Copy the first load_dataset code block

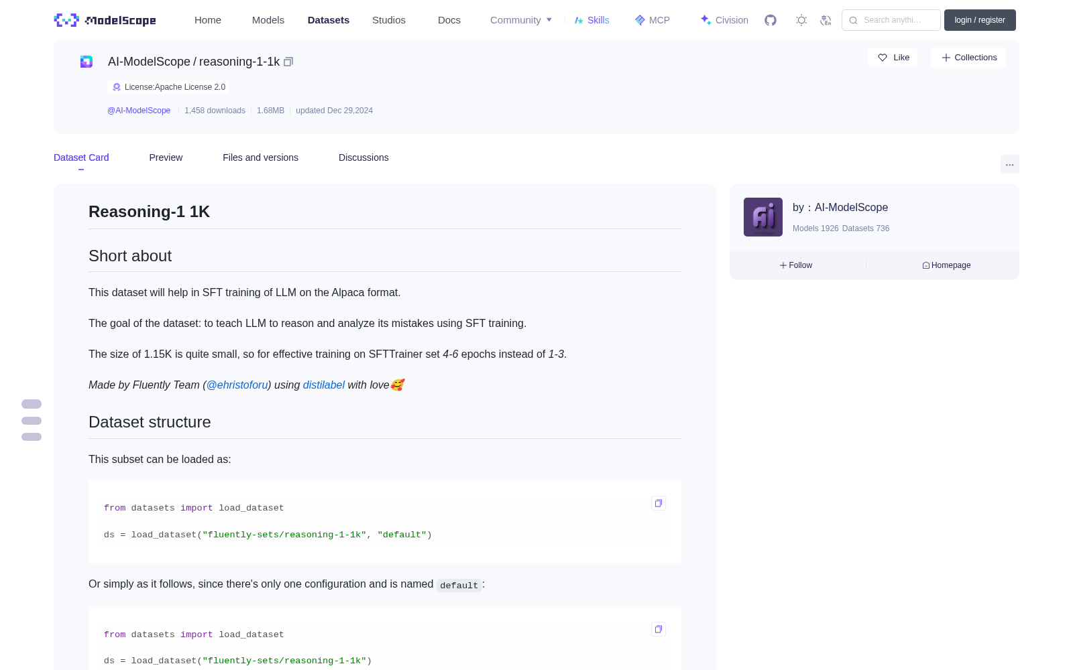[x=659, y=503]
